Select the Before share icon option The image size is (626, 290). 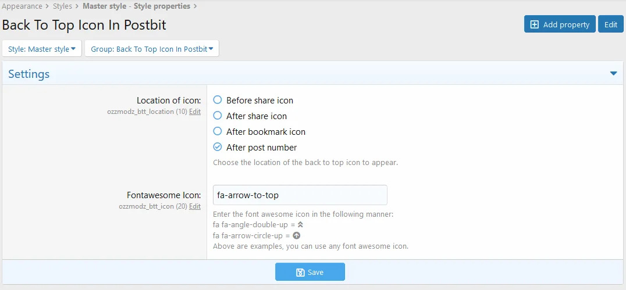218,100
